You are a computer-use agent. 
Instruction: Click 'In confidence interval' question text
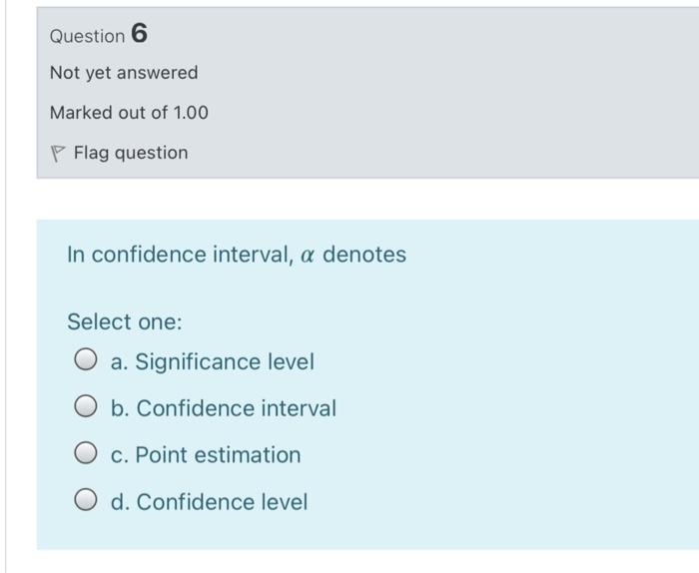click(x=180, y=255)
